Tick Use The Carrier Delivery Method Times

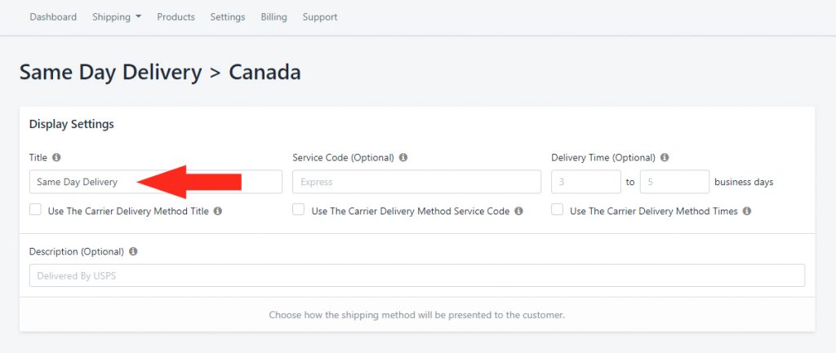tap(557, 210)
